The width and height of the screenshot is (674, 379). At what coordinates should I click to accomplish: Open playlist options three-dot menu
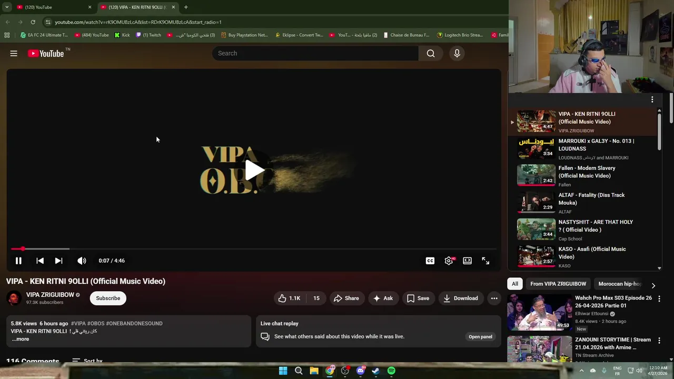coord(652,99)
